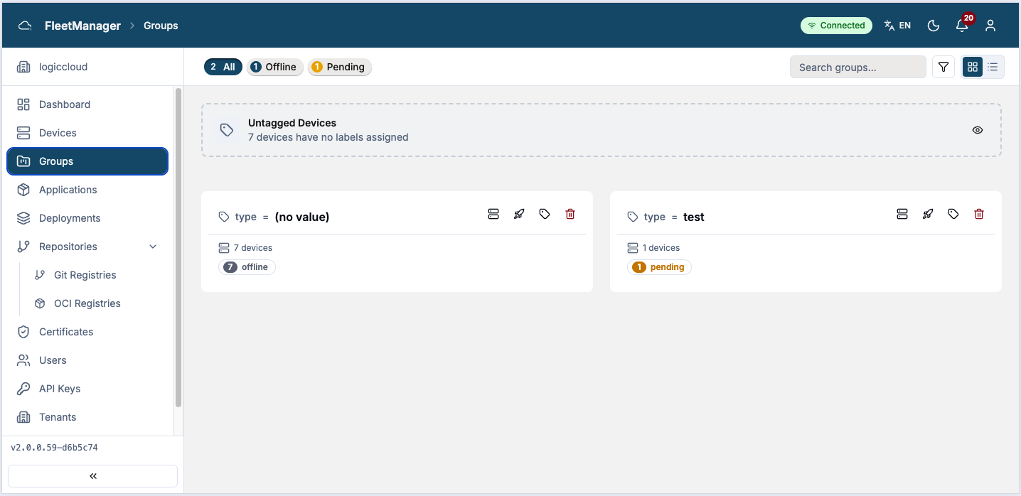View devices icon on type=(no value) card
The width and height of the screenshot is (1021, 496).
(x=493, y=214)
